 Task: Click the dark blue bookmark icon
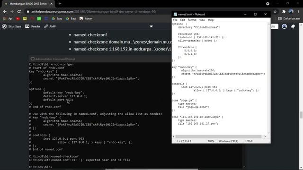click(46, 18)
